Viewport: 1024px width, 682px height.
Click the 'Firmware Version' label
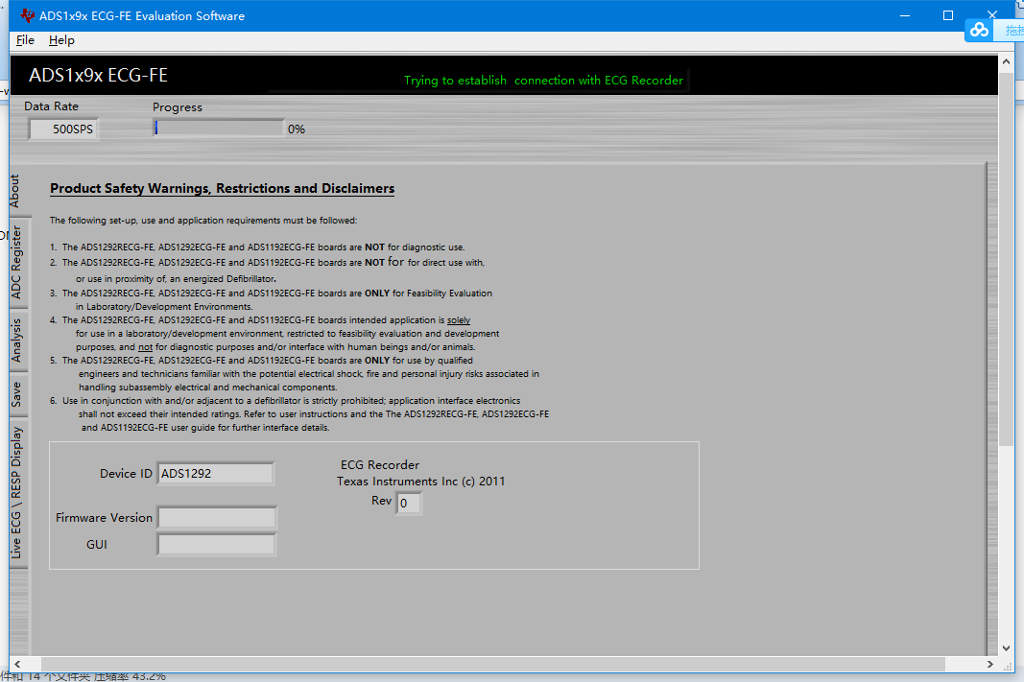pos(104,518)
